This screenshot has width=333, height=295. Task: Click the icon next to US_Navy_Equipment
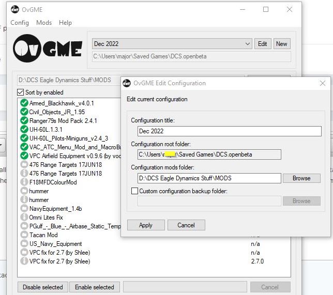click(24, 244)
